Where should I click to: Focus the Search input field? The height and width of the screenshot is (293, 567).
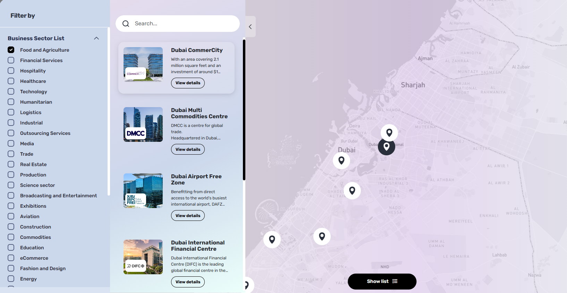coord(184,24)
